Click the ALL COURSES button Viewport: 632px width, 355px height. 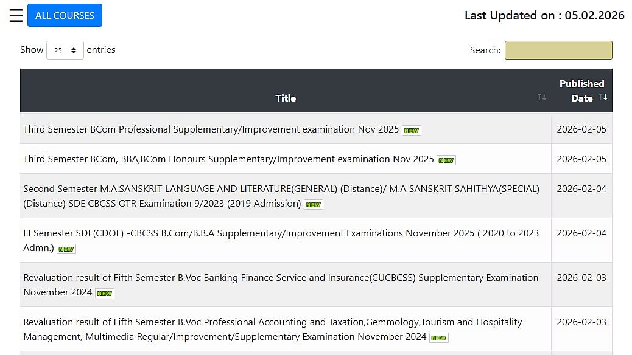[65, 15]
